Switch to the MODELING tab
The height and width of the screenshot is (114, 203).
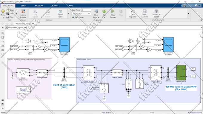pos(39,6)
